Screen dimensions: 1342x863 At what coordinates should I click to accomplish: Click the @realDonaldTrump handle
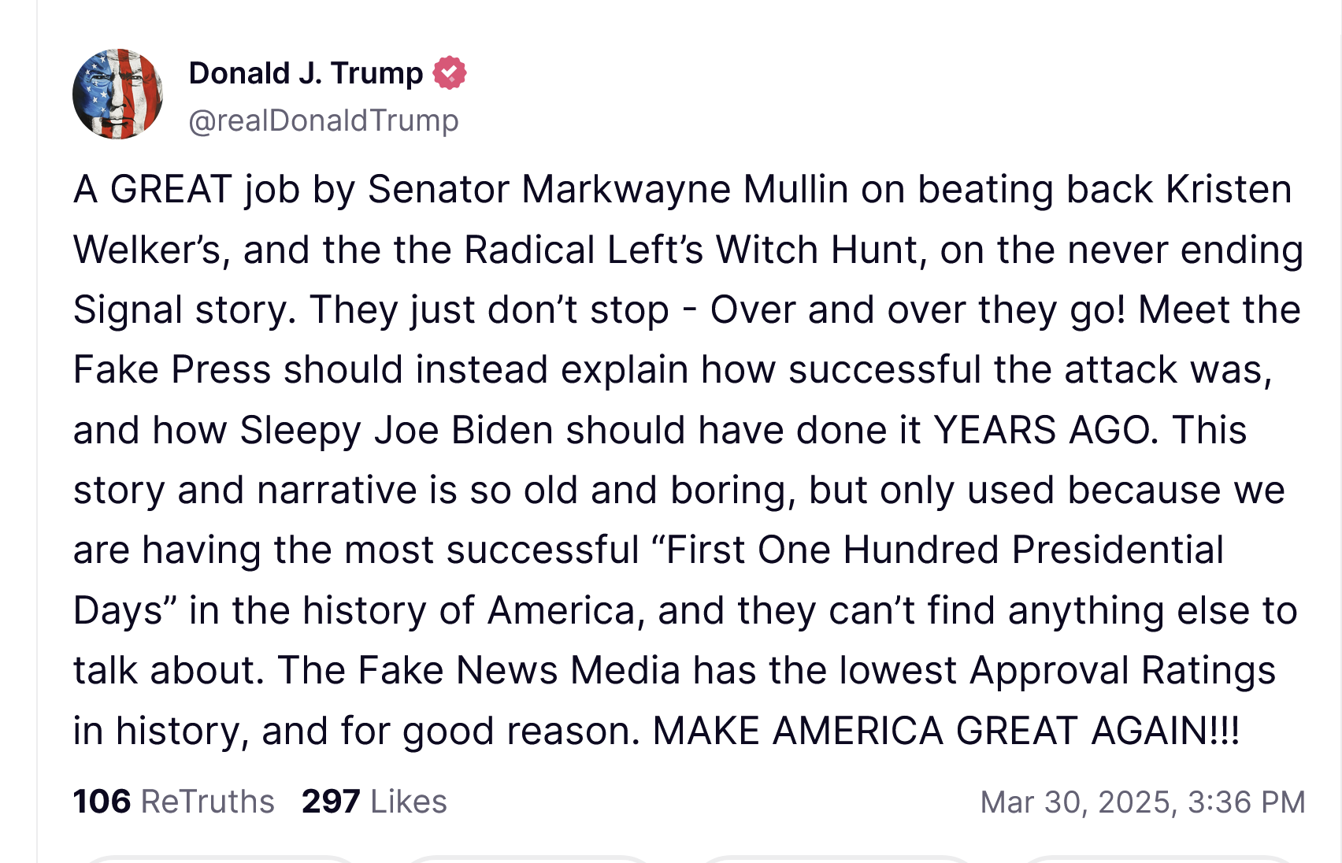click(324, 120)
